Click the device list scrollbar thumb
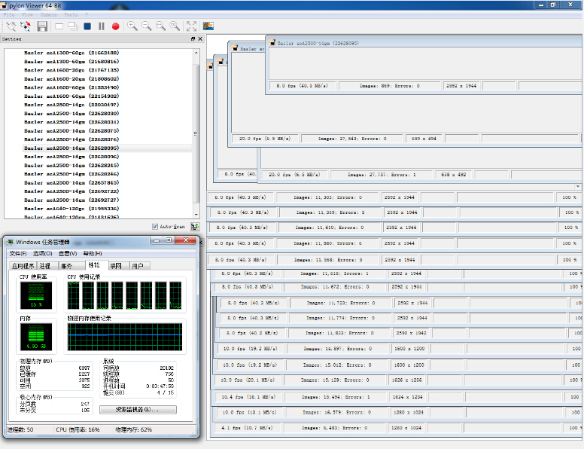Viewport: 584px width, 449px height. point(196,134)
